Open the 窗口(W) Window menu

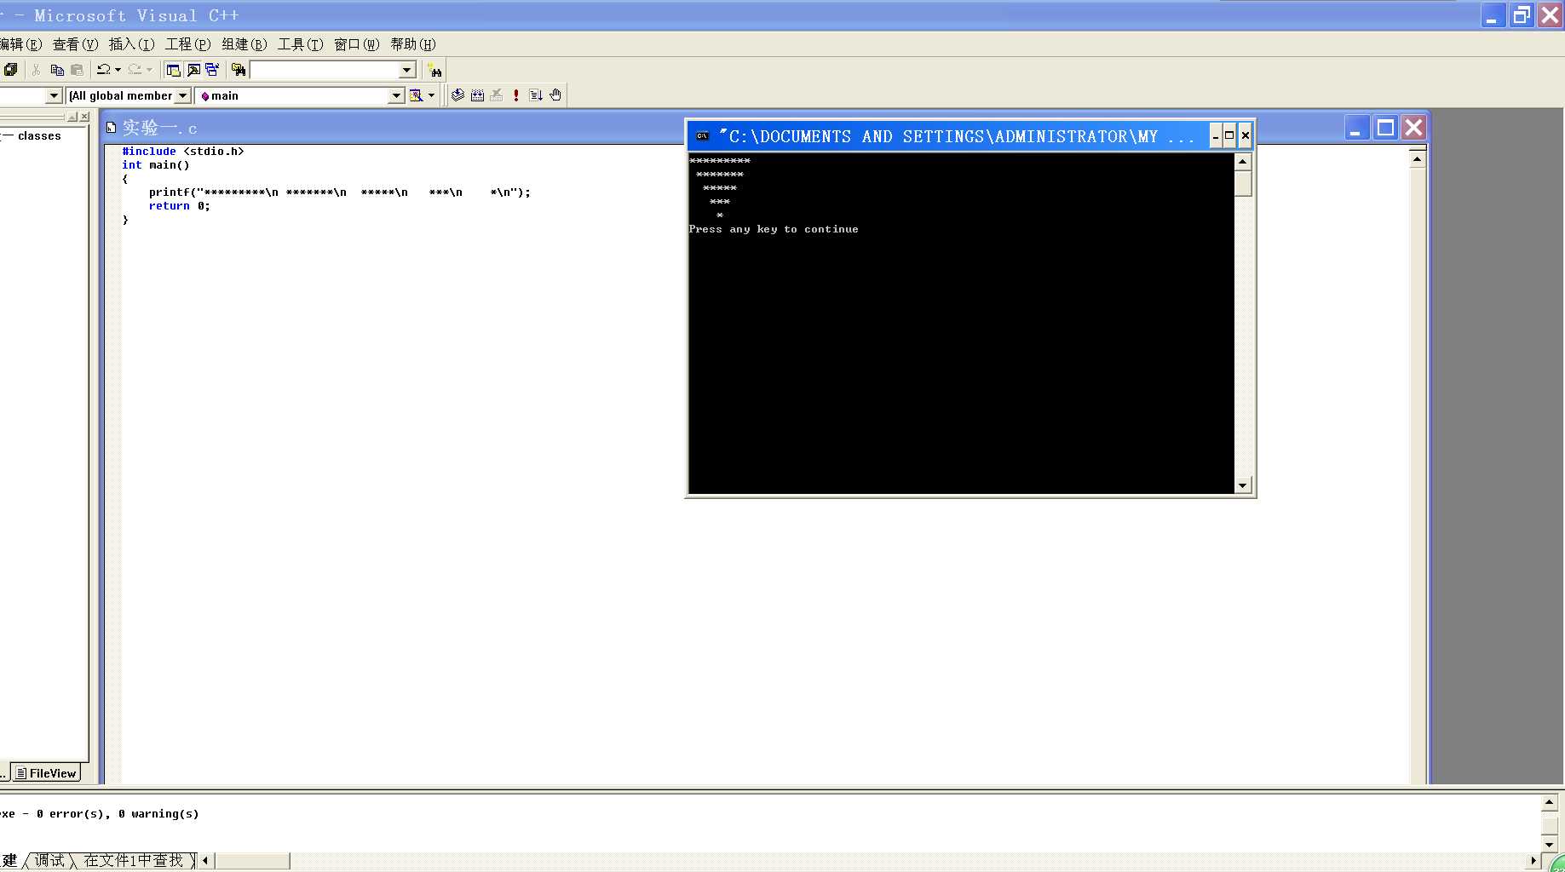[x=356, y=44]
